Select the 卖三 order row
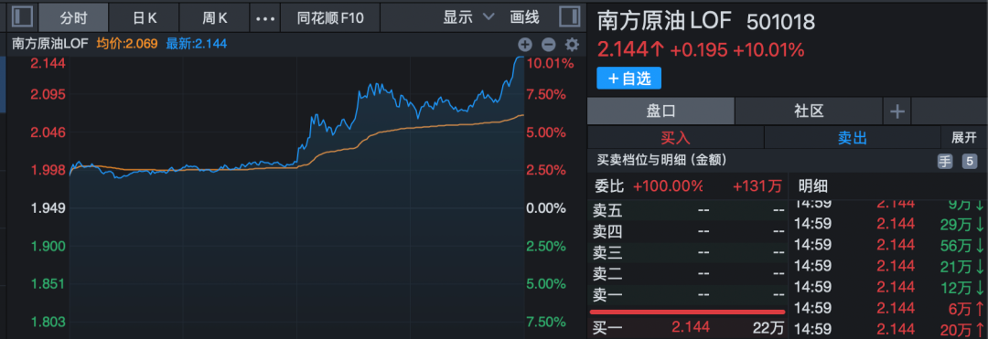The image size is (988, 339). coord(688,252)
